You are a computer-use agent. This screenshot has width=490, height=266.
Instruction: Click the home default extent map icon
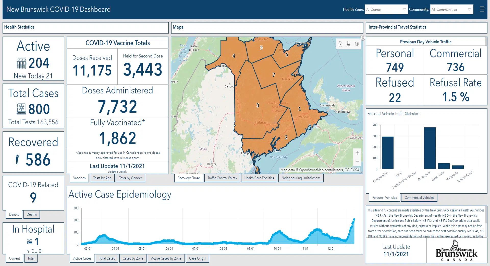tap(340, 44)
